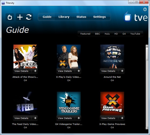150x135 pixels.
Task: Select the BBC guide category
Action: 97,34
